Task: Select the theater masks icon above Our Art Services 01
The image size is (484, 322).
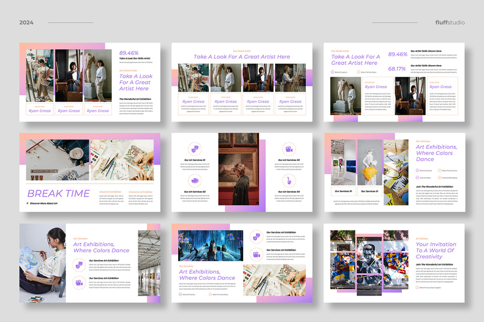Action: [195, 148]
